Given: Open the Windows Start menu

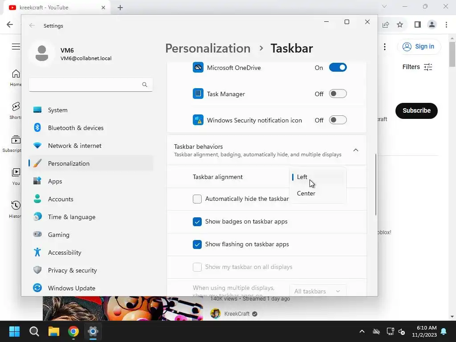Looking at the screenshot, I should pos(14,331).
